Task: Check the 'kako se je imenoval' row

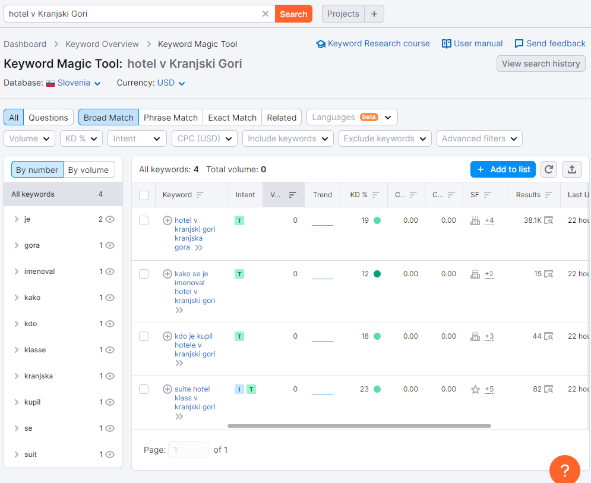Action: (x=144, y=274)
